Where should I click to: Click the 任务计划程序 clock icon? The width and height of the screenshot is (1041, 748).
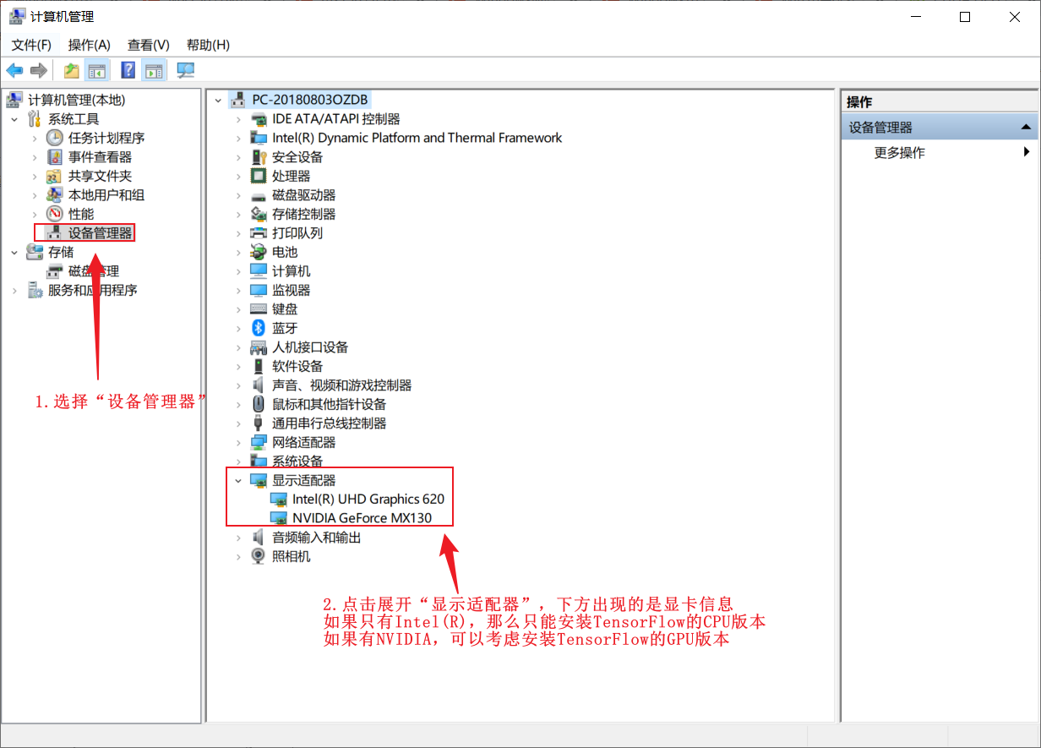pyautogui.click(x=55, y=138)
